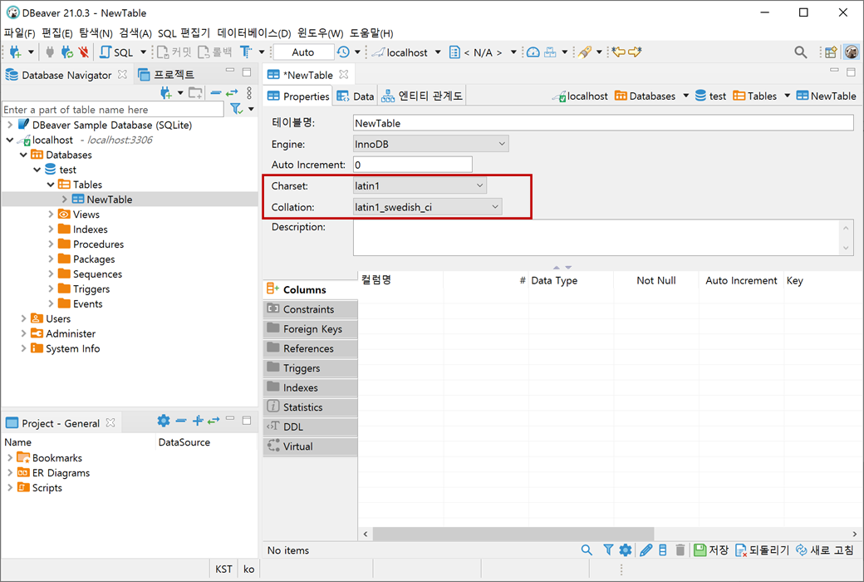Viewport: 864px width, 582px height.
Task: Expand the Views tree node
Action: [x=52, y=214]
